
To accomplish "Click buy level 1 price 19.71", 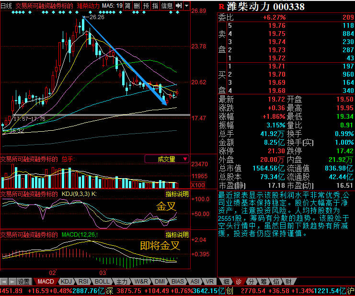I will pos(276,66).
